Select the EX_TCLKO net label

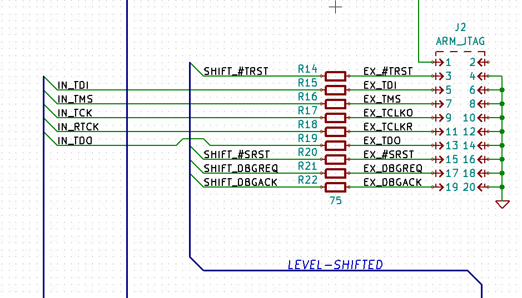coord(388,113)
